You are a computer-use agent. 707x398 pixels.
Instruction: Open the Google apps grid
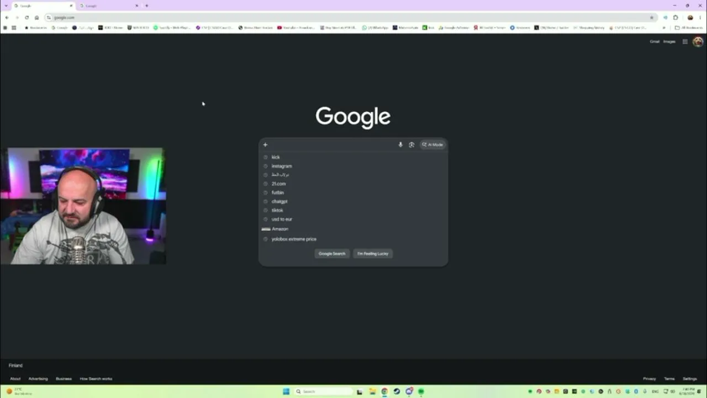coord(685,41)
